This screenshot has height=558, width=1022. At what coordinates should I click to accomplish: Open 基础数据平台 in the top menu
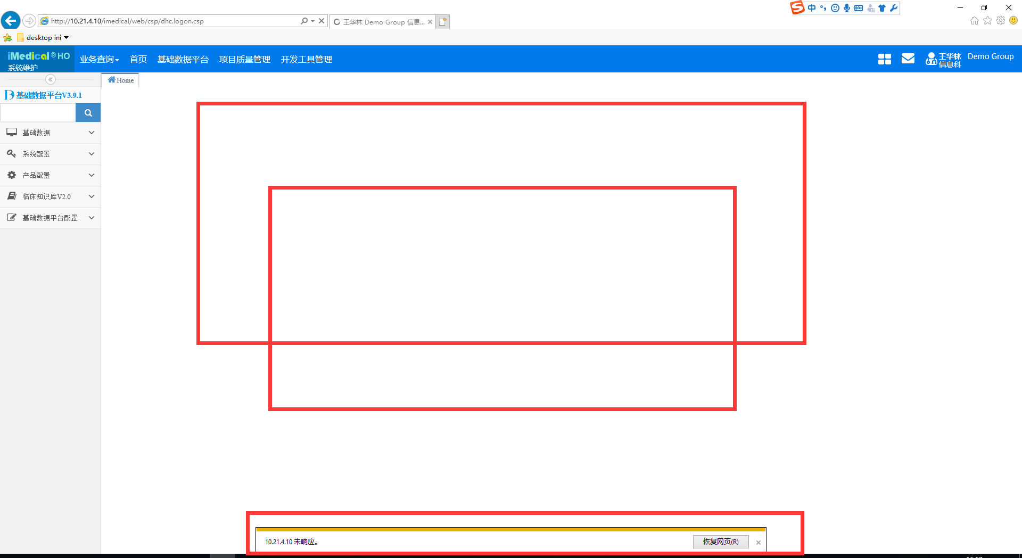[183, 59]
